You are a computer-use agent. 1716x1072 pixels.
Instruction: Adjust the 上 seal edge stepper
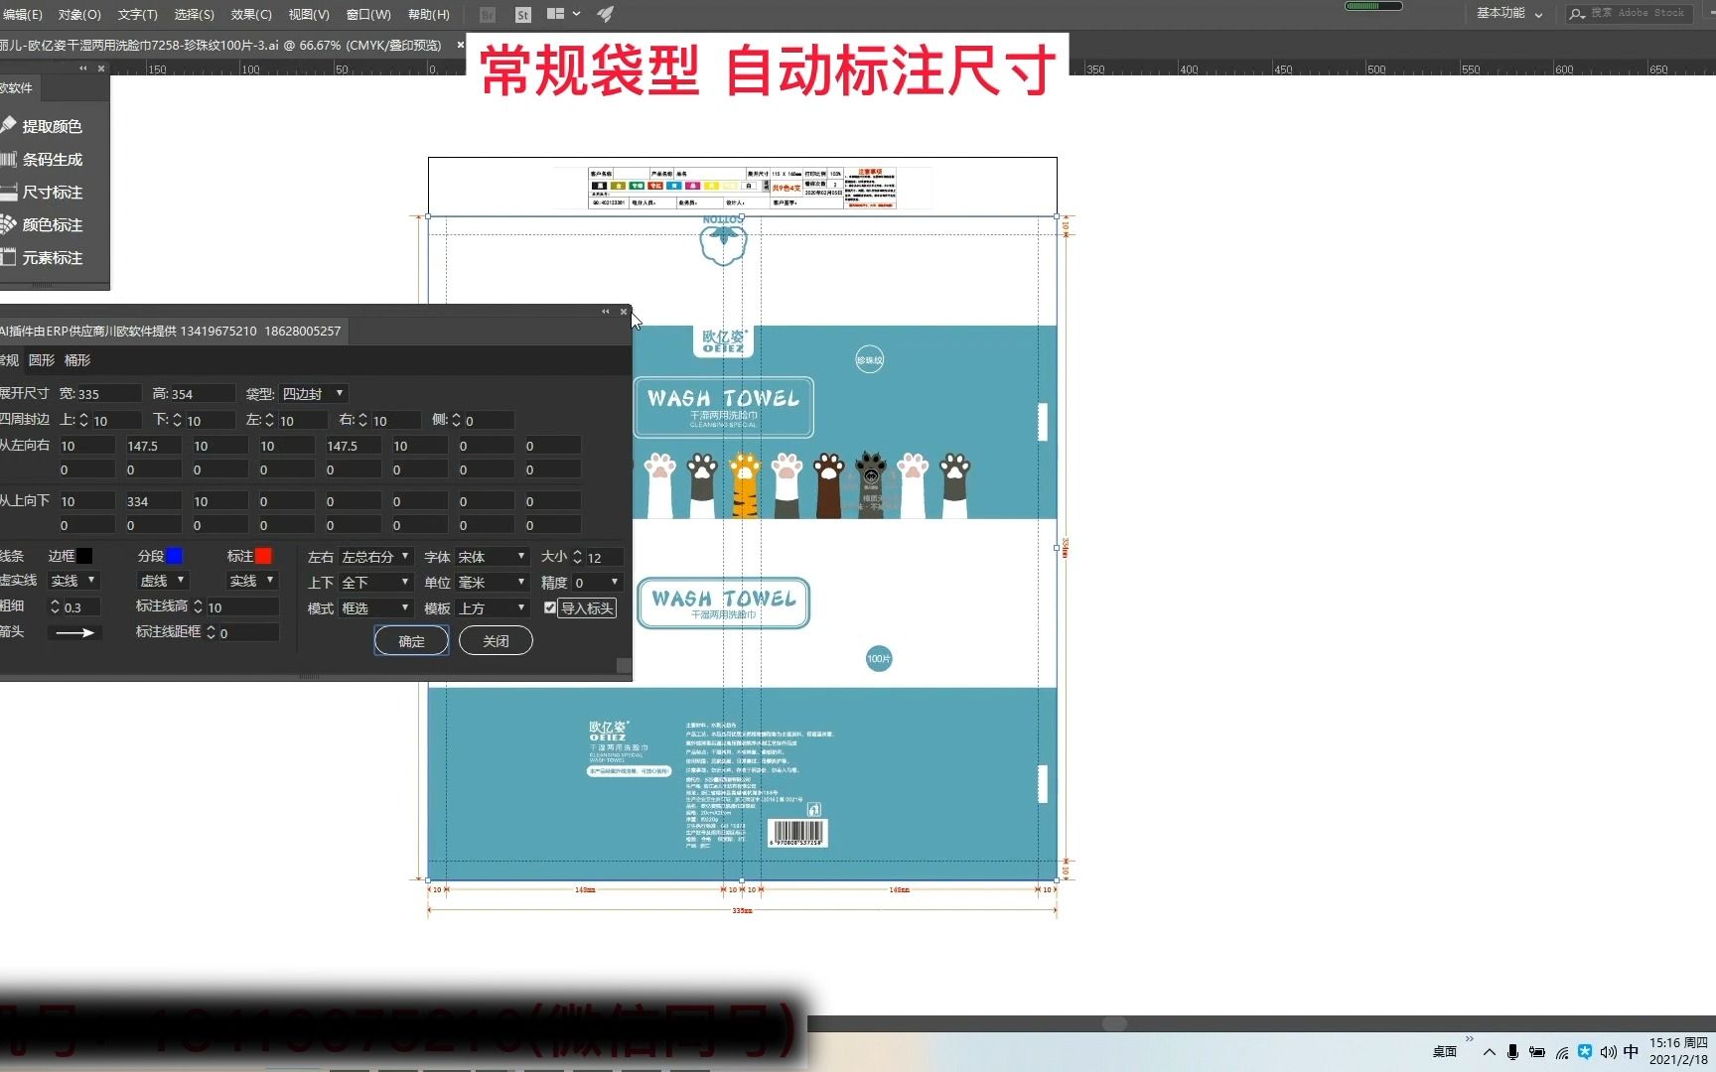click(83, 420)
